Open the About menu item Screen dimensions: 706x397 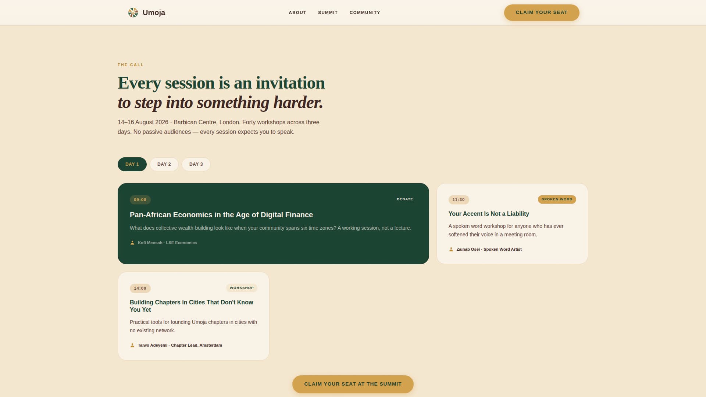(x=297, y=12)
